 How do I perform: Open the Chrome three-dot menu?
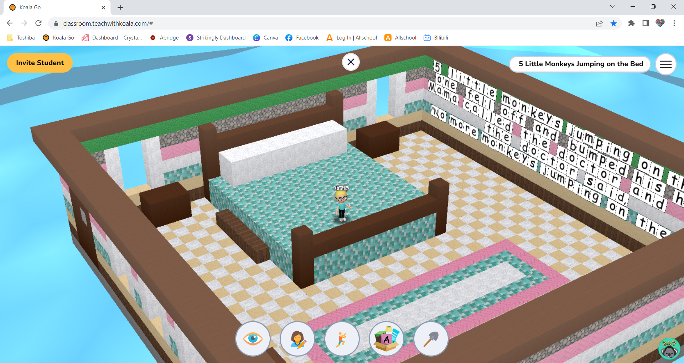[674, 23]
